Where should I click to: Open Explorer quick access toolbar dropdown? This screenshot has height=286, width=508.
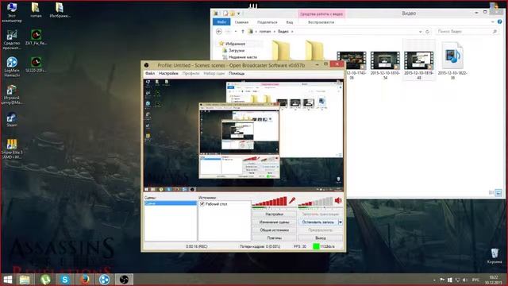point(239,14)
